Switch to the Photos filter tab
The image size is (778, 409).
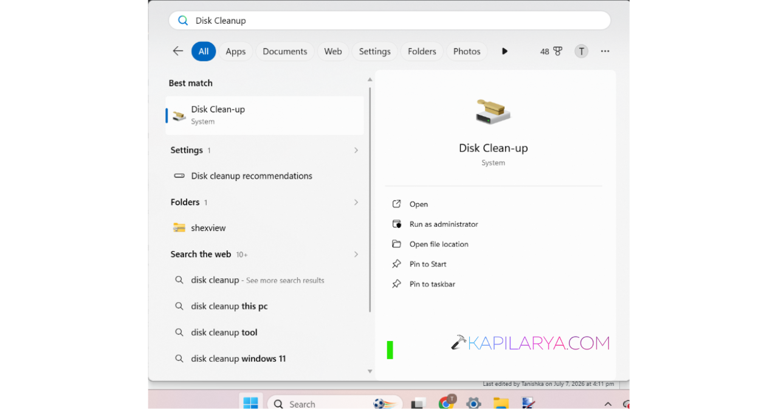(467, 52)
